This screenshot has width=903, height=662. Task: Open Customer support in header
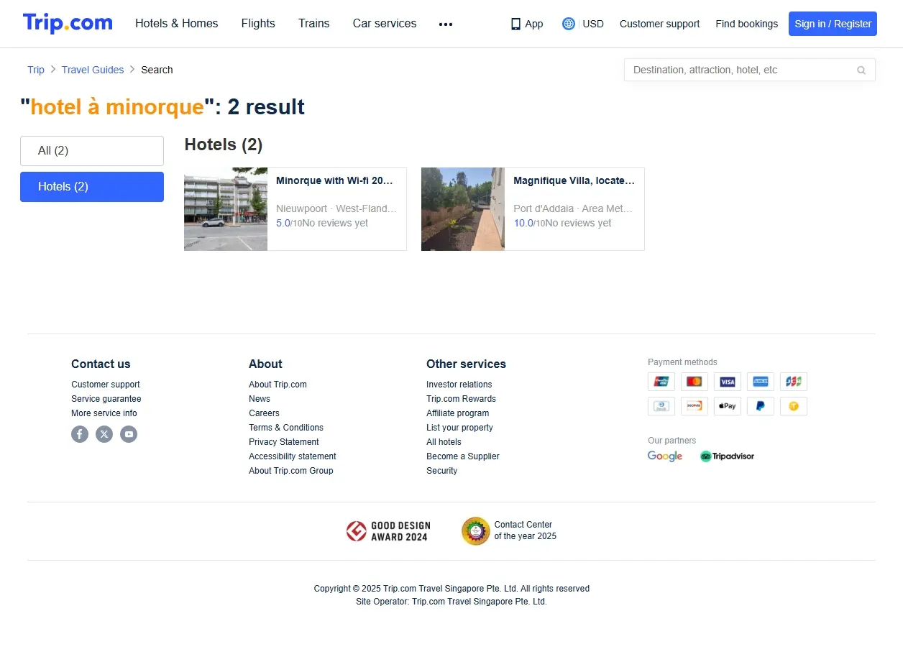click(x=659, y=24)
